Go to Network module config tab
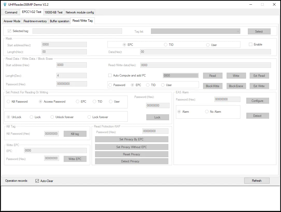Screen dimensions: 281x212 pos(80,12)
